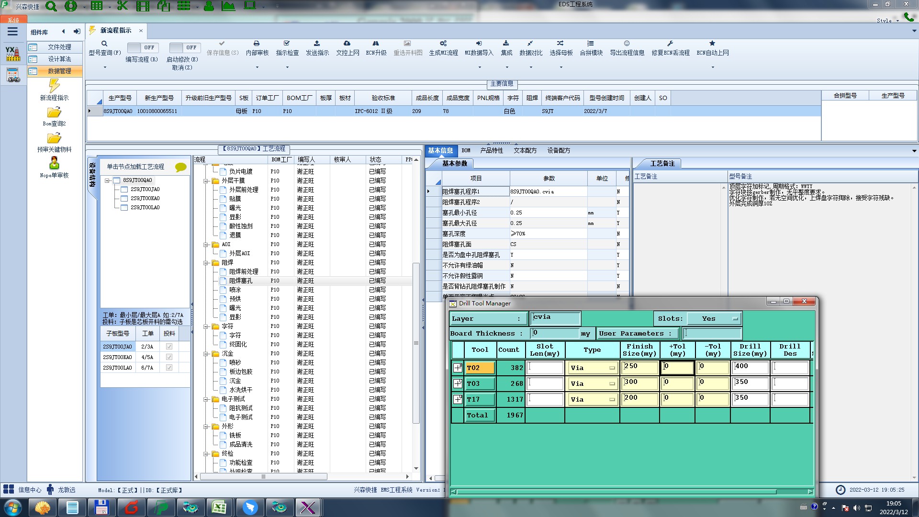Click the 内部审核 print icon
This screenshot has height=517, width=919.
(x=257, y=44)
